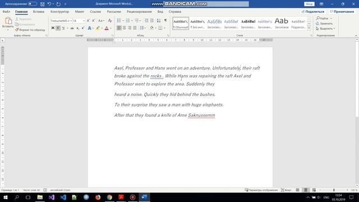
Task: Toggle show paragraph marks ¶
Action: pyautogui.click(x=165, y=21)
